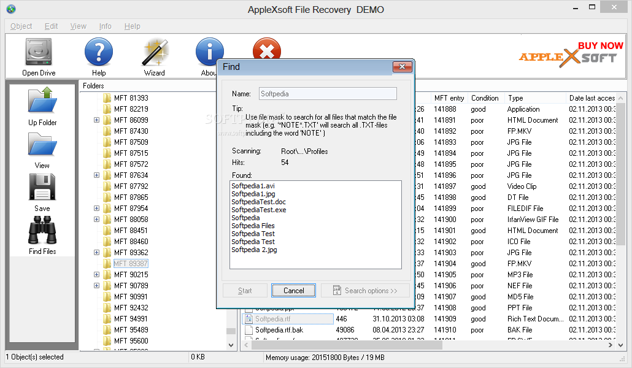Screen dimensions: 632x368
Task: Expand the MFT 88058 folder
Action: [x=96, y=220]
